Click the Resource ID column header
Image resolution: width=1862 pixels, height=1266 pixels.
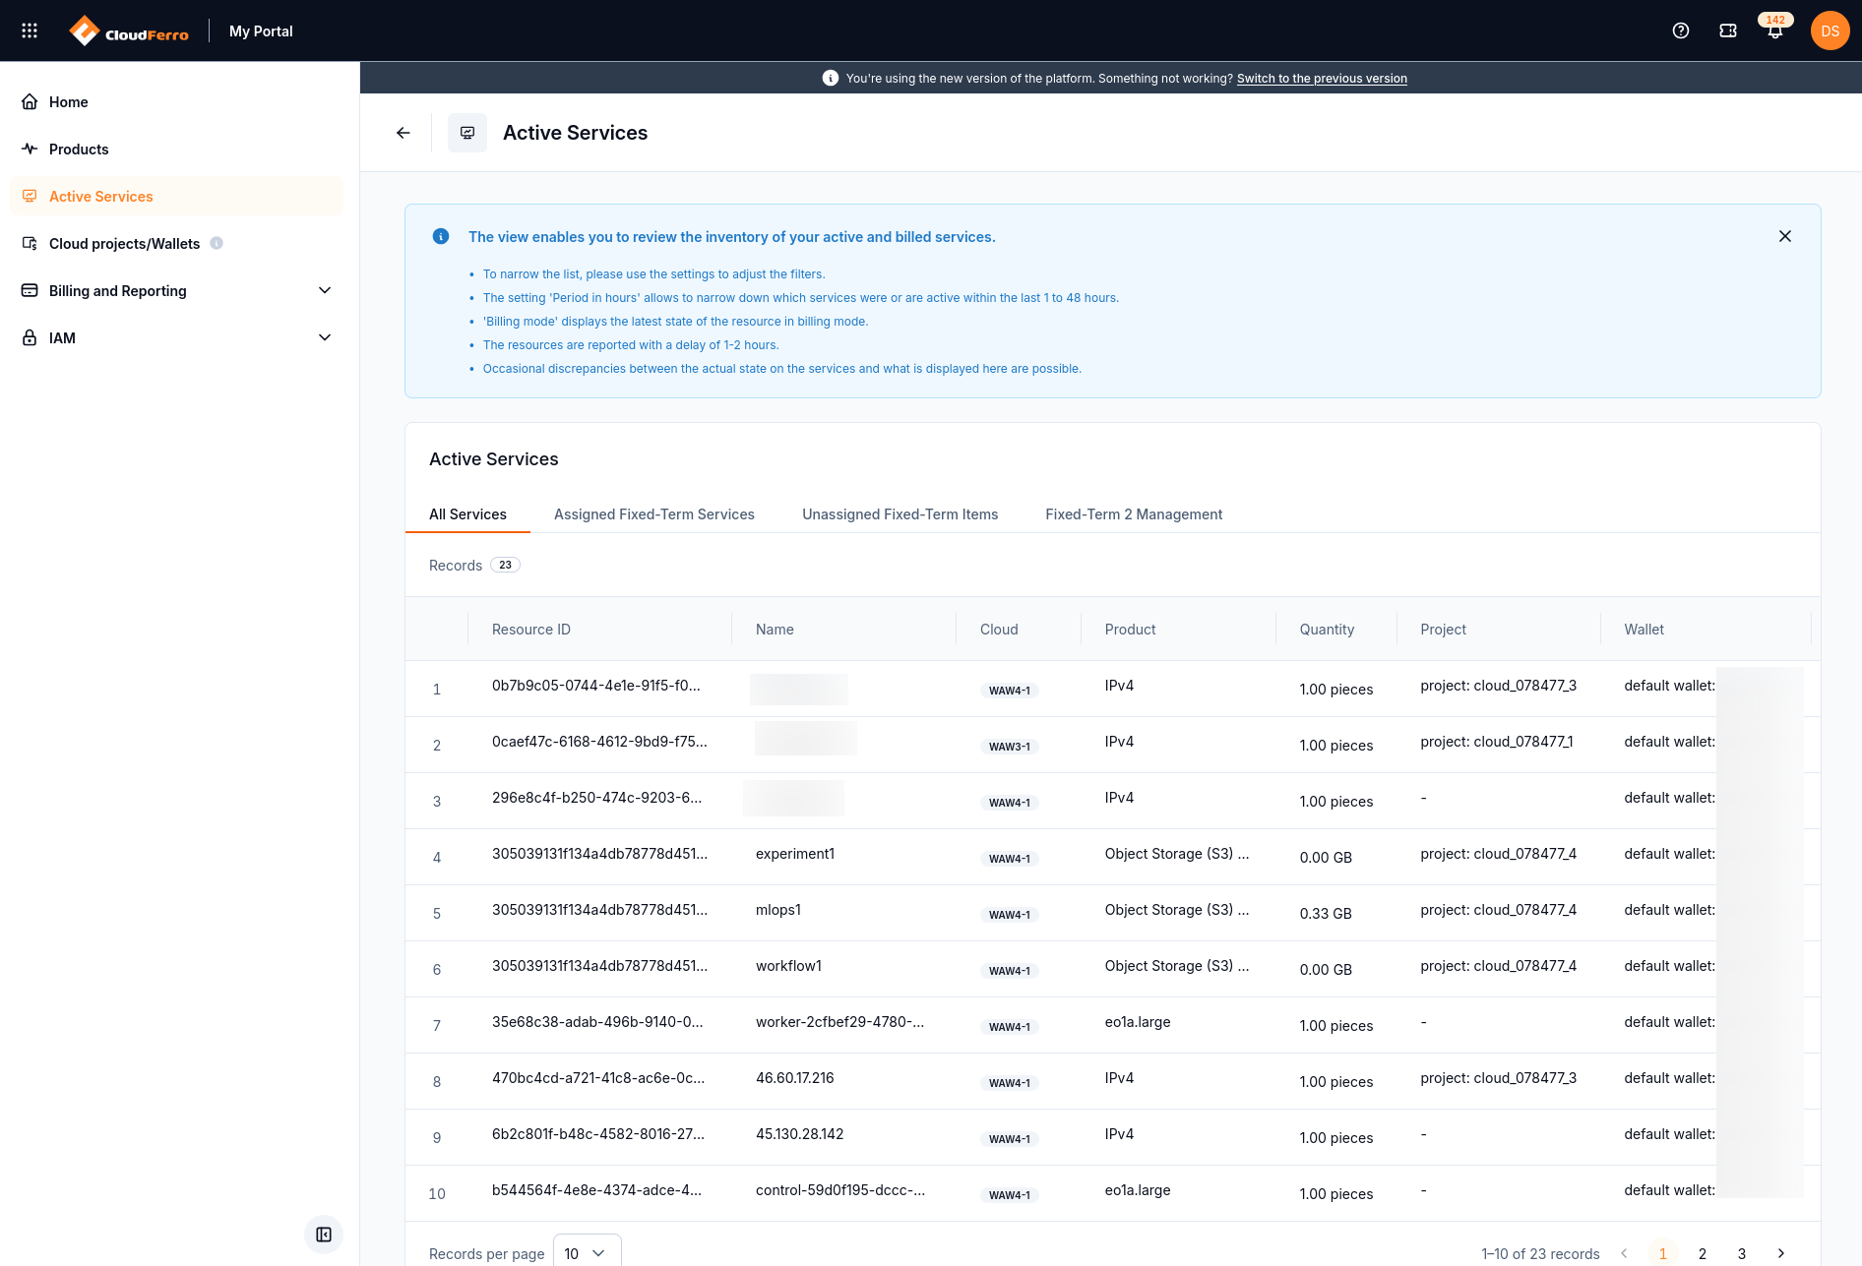pos(531,630)
